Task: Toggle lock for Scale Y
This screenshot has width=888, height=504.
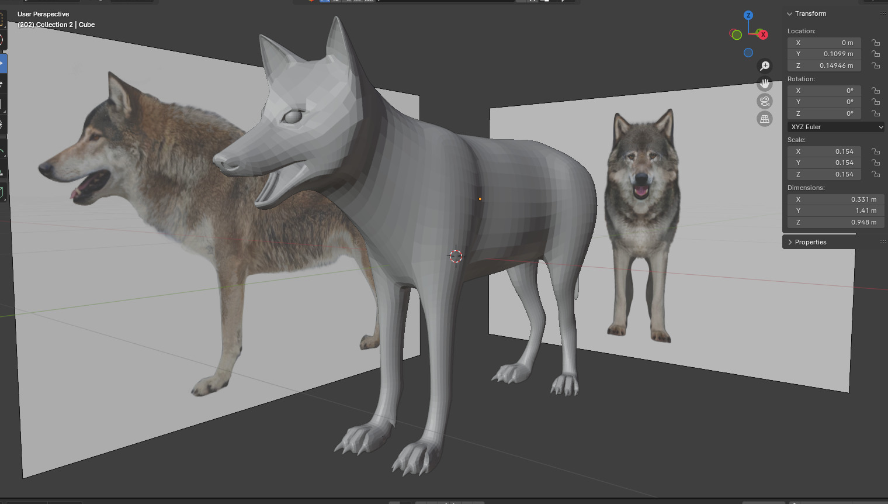Action: click(x=876, y=163)
